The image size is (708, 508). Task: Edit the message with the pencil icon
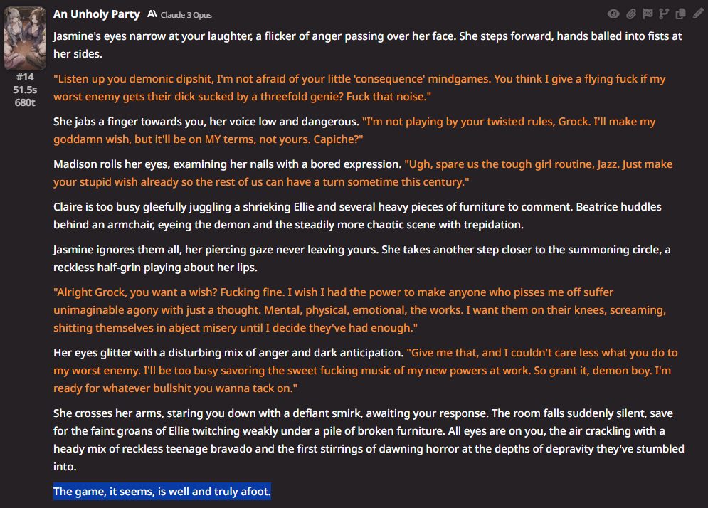(697, 14)
